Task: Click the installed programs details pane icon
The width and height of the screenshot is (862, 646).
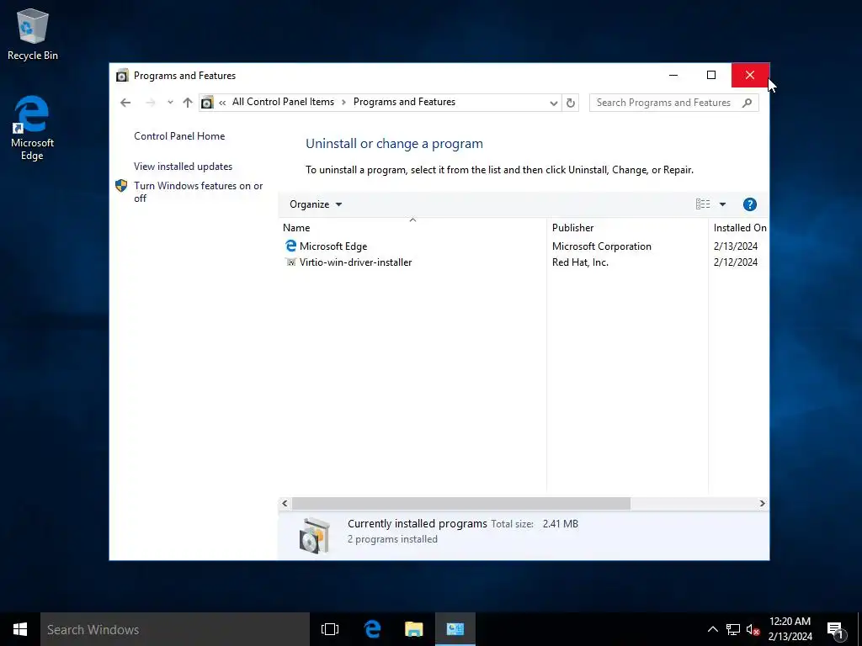Action: (315, 535)
